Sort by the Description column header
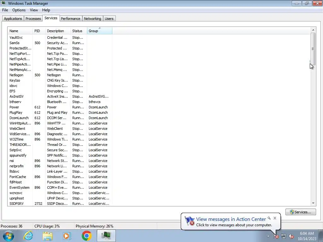323x242 pixels. click(x=58, y=31)
